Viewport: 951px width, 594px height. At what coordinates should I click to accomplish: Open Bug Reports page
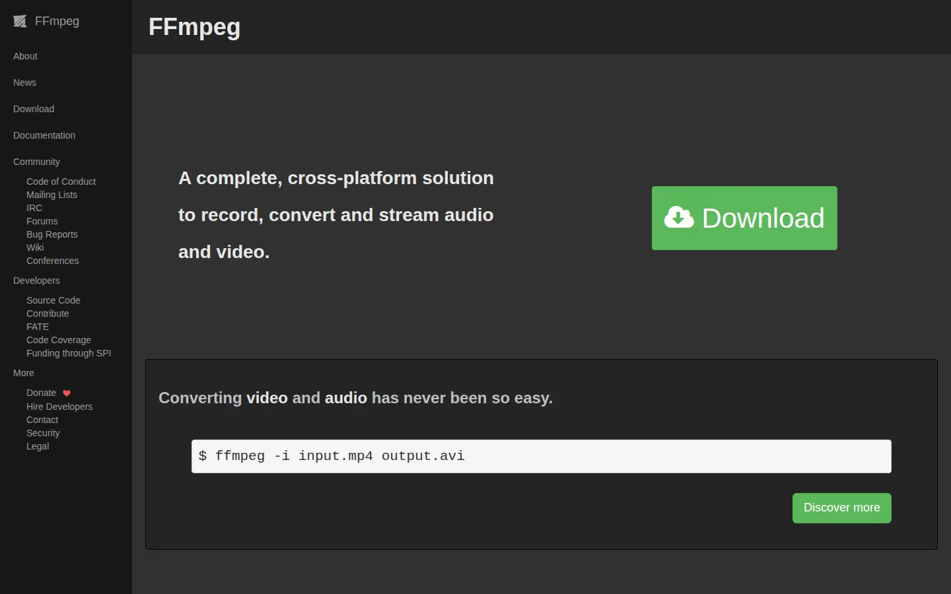[x=52, y=234]
